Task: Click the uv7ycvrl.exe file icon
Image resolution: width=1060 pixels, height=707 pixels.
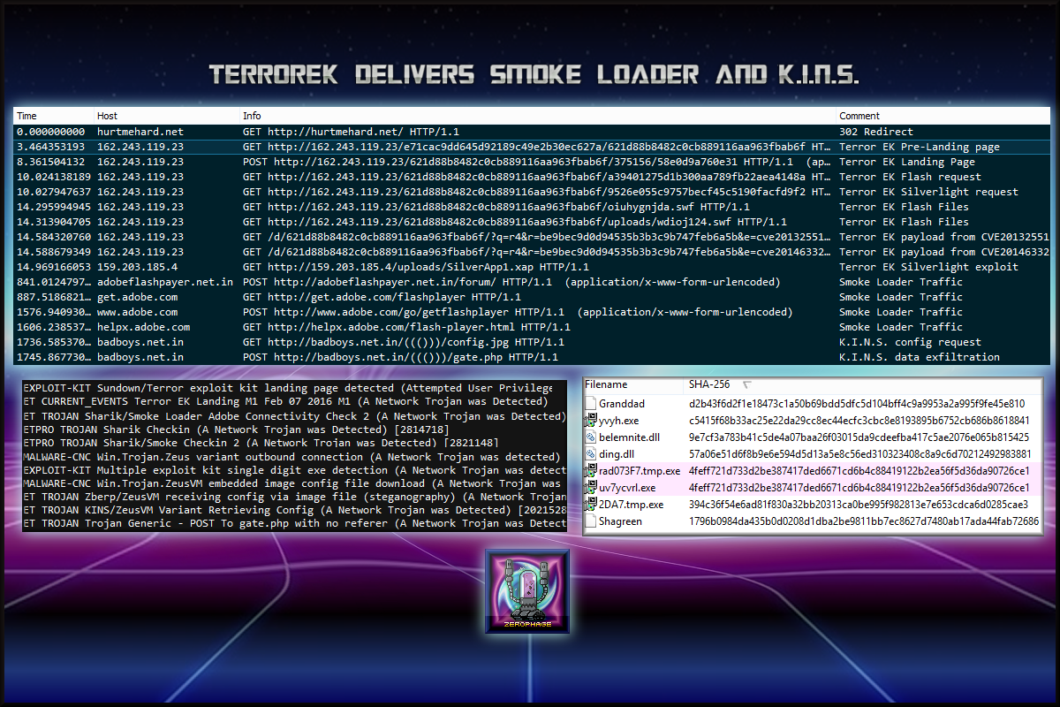Action: pyautogui.click(x=591, y=488)
